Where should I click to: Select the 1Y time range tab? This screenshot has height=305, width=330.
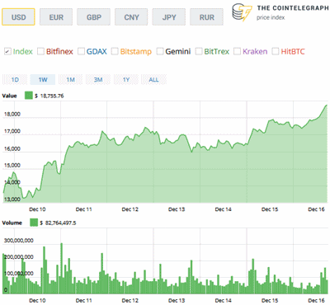pos(126,80)
